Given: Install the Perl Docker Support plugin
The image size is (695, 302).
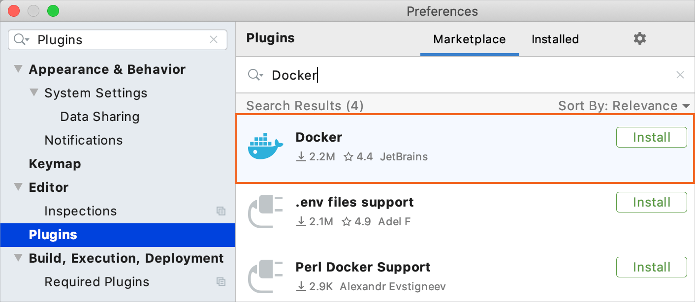Looking at the screenshot, I should (652, 267).
